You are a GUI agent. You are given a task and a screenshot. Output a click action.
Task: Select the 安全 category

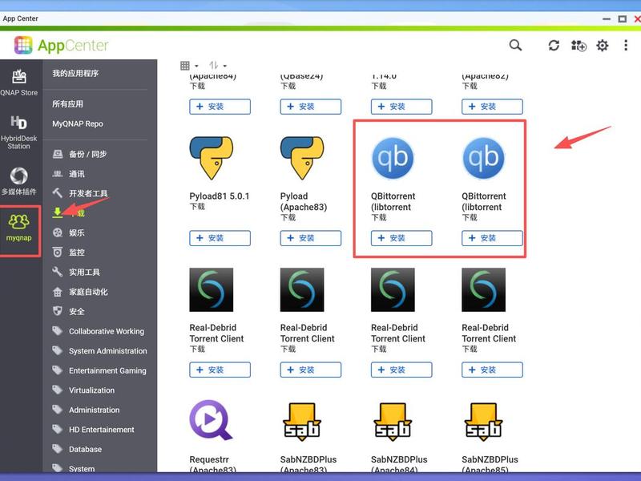click(x=69, y=311)
